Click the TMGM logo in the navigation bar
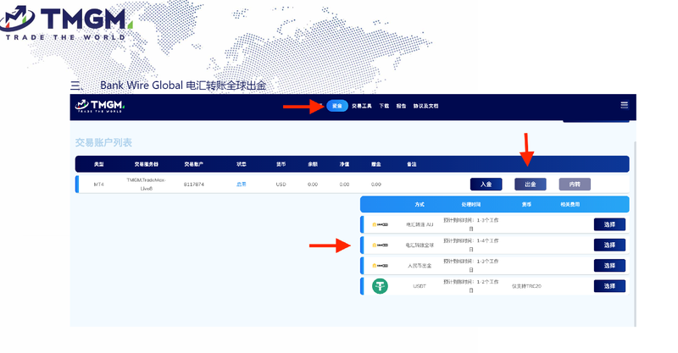Screen dimensions: 678x353 (100, 106)
